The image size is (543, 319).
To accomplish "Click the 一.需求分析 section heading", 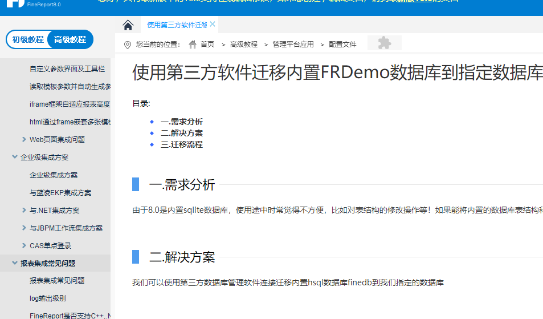I will pyautogui.click(x=182, y=185).
